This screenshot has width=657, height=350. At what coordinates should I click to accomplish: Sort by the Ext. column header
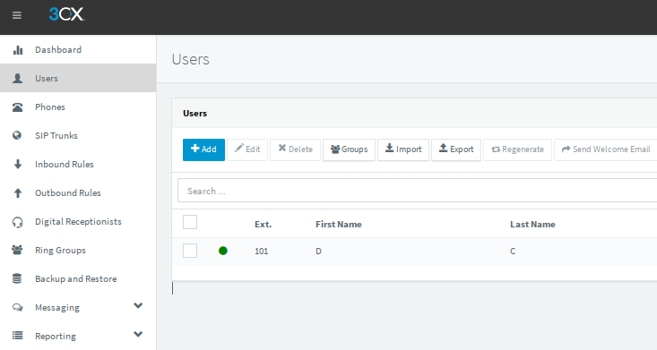264,225
